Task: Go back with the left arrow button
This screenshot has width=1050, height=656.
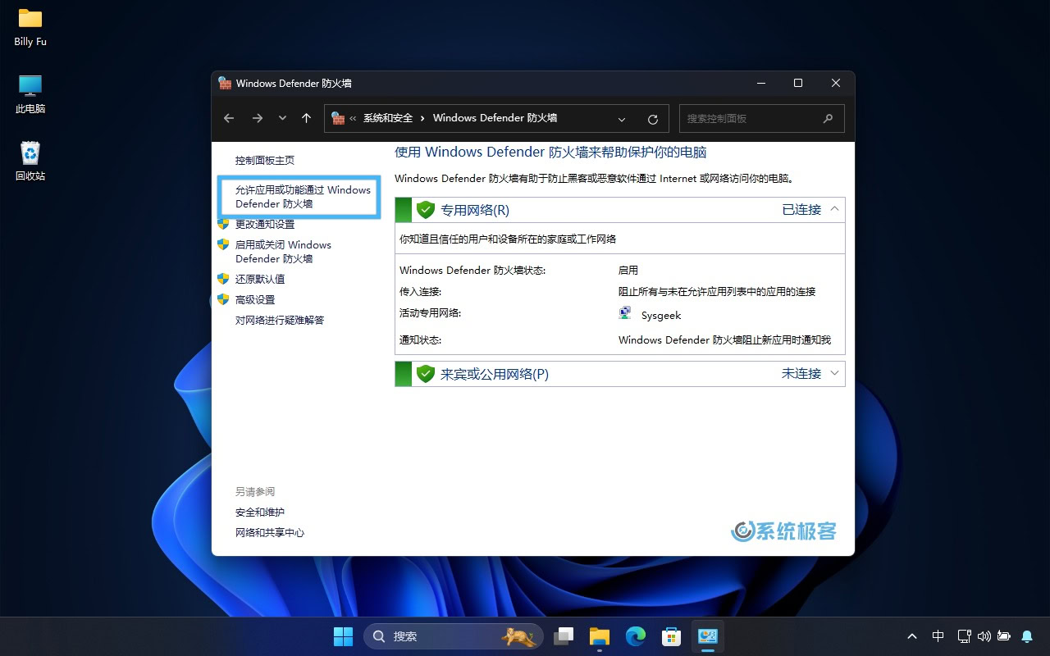Action: (229, 118)
